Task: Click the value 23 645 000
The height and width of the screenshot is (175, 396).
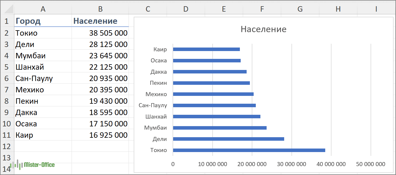Action: click(108, 56)
